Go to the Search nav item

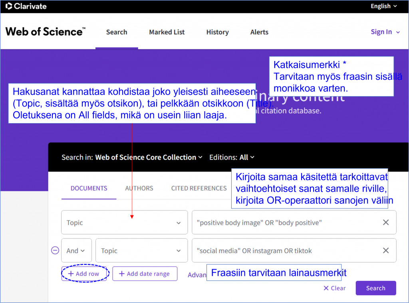[117, 32]
